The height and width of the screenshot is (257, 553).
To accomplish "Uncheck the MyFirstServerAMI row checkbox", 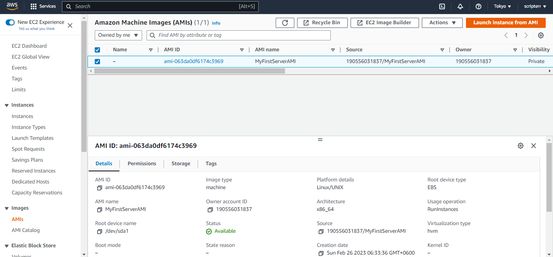I will 97,61.
